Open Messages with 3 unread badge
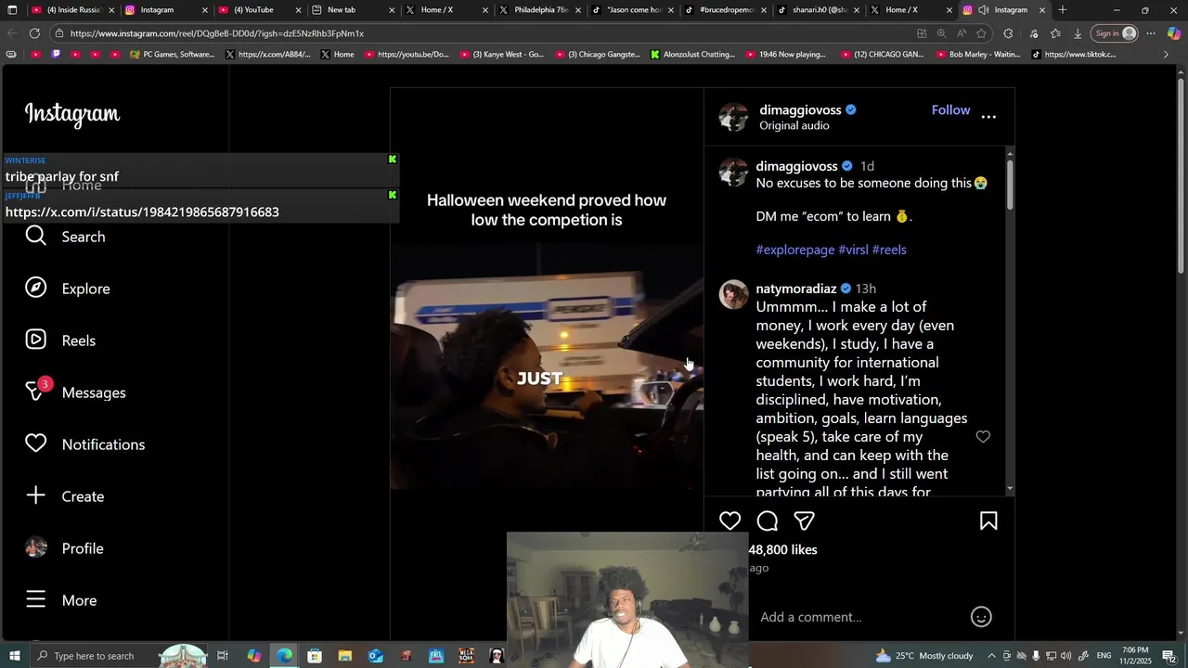Viewport: 1188px width, 668px height. (x=75, y=392)
